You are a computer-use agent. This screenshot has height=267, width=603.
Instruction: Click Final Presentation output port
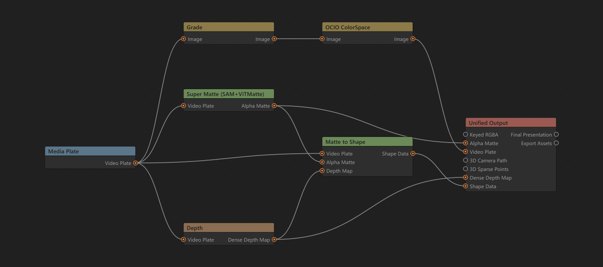pos(556,135)
